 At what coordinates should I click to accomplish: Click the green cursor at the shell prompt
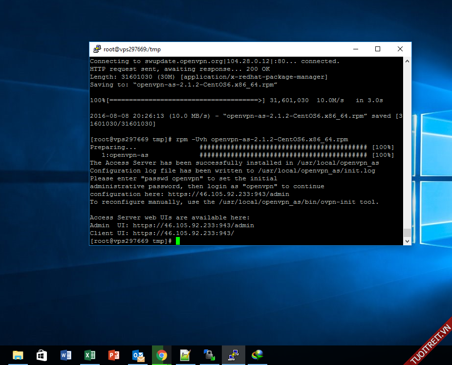(178, 241)
